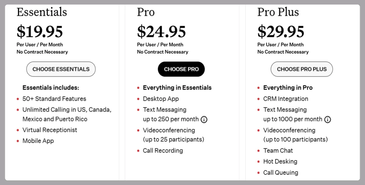Click Hot Desking feature
This screenshot has height=185, width=365.
[280, 161]
